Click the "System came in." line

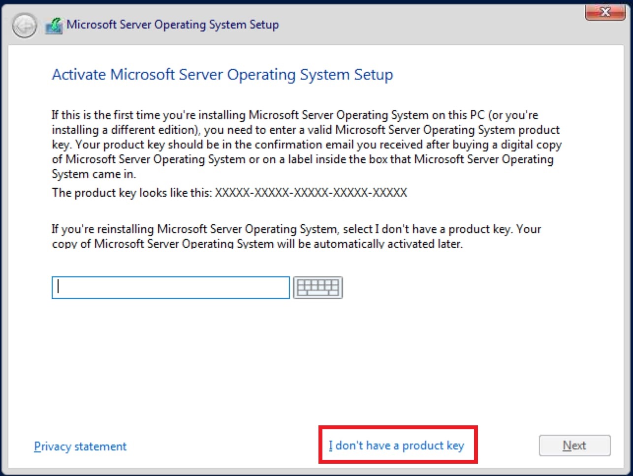[x=94, y=174]
